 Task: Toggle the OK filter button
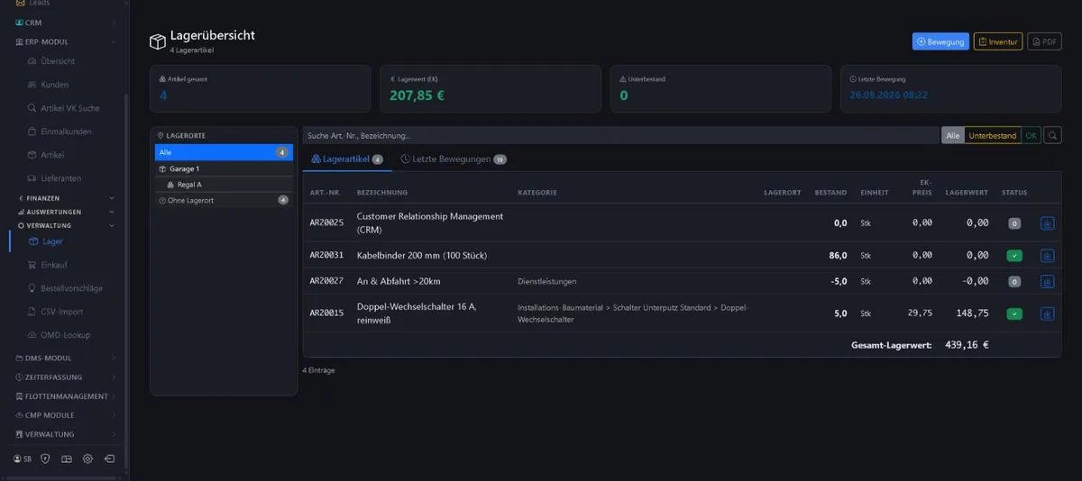(1031, 135)
